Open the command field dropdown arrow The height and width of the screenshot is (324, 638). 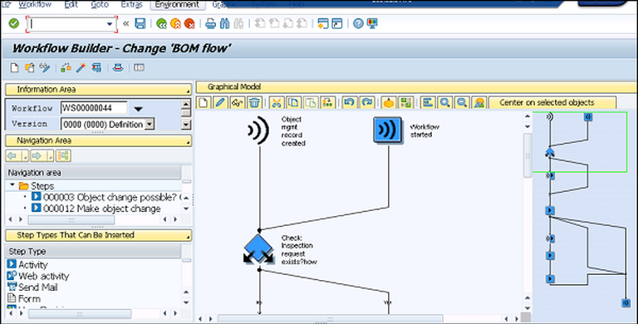(x=110, y=24)
